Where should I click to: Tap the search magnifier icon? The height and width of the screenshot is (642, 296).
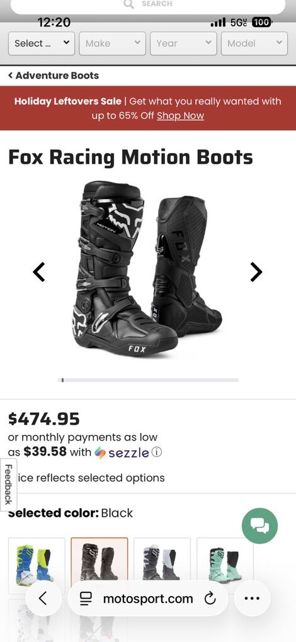pyautogui.click(x=129, y=4)
